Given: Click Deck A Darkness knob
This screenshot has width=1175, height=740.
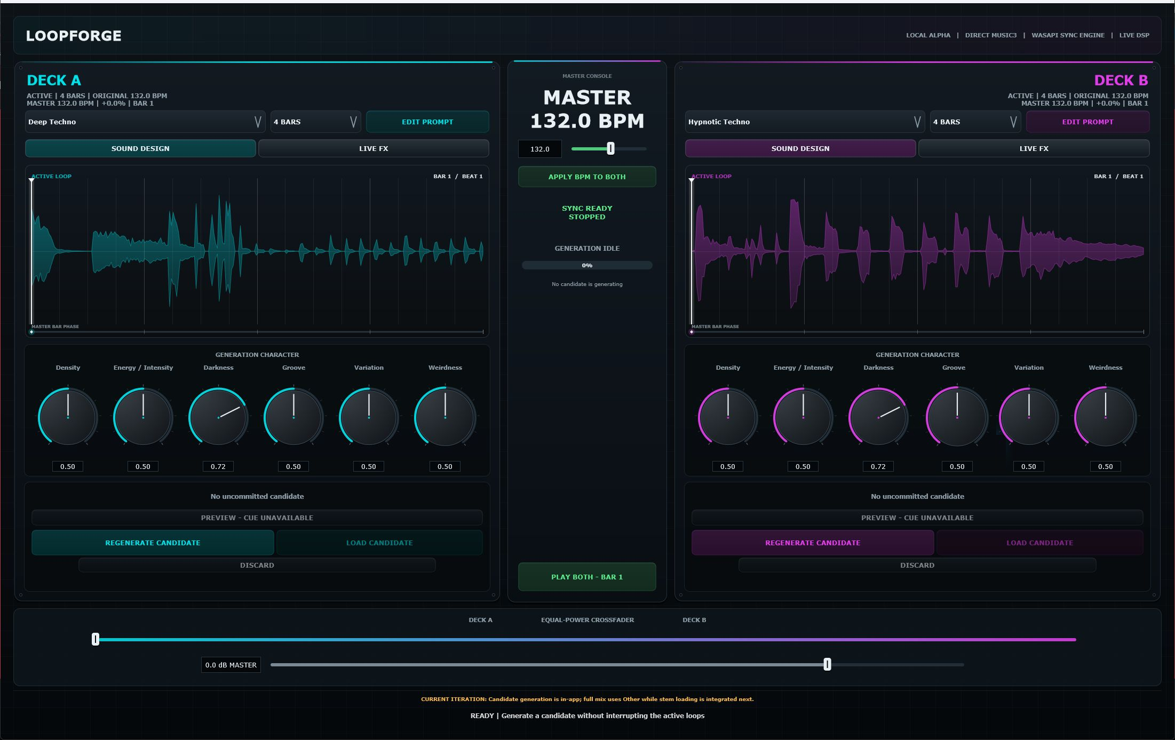Looking at the screenshot, I should click(x=218, y=417).
